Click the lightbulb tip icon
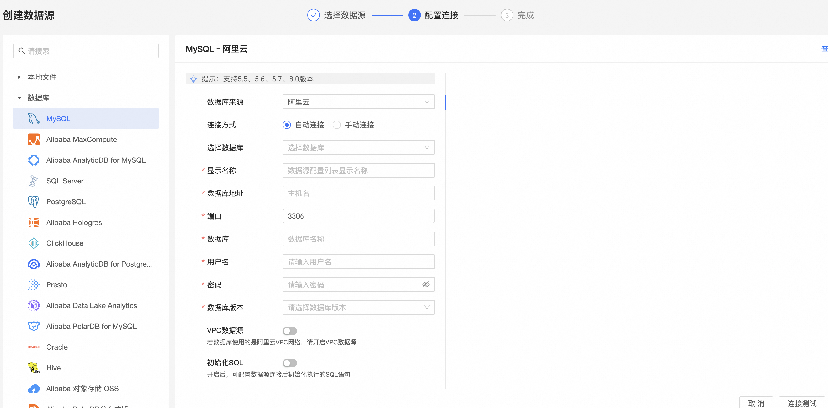 [193, 79]
